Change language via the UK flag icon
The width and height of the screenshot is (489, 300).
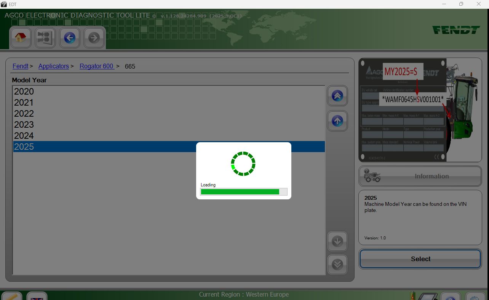[x=37, y=297]
